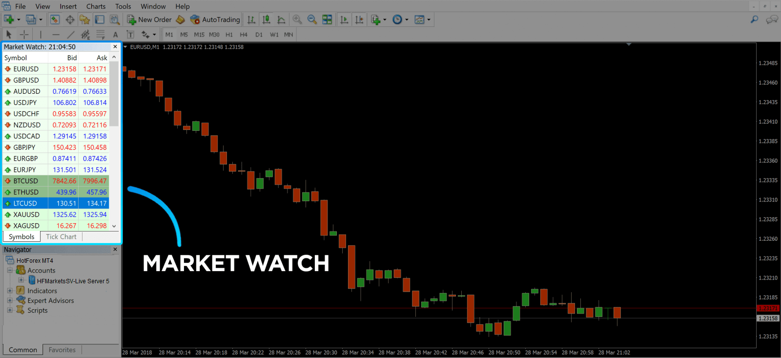Select the Crosshair tool
This screenshot has width=781, height=358.
(24, 35)
